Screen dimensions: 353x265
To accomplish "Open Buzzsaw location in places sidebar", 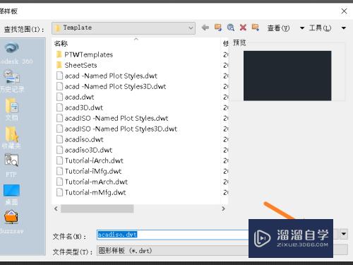I will (x=11, y=222).
